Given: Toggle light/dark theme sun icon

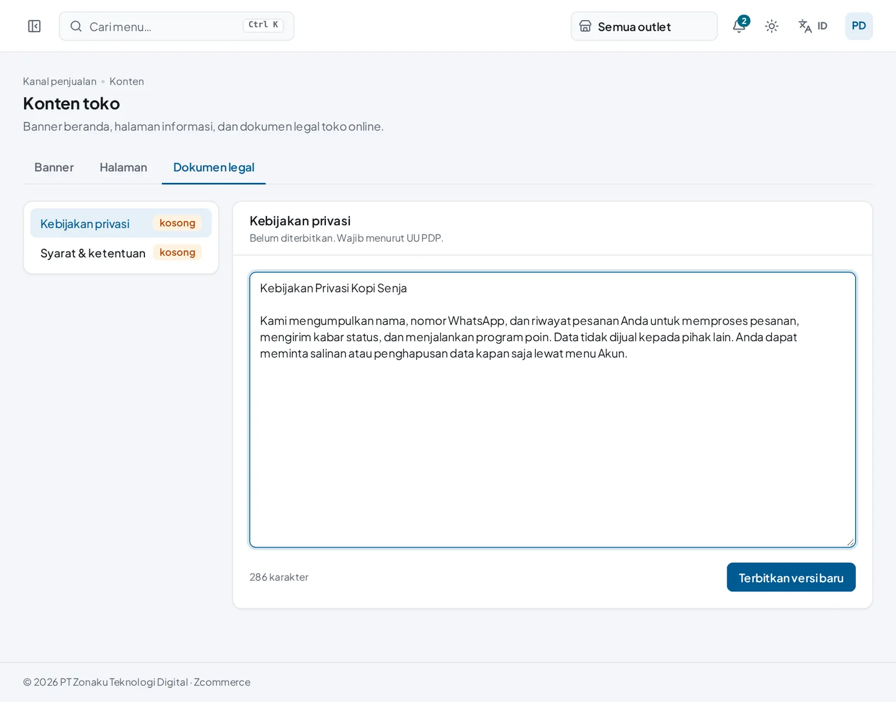Looking at the screenshot, I should click(x=772, y=26).
